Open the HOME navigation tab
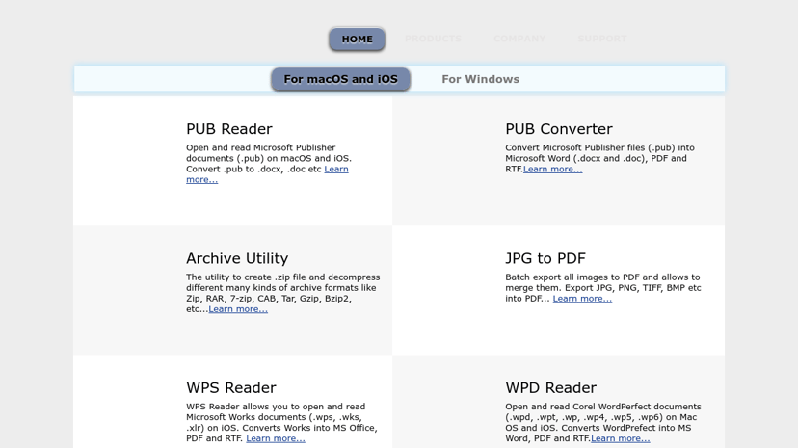798x448 pixels. pos(357,40)
